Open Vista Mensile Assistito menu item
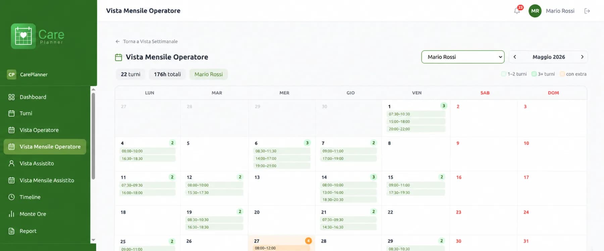 point(45,180)
